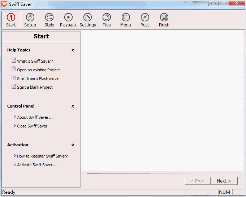The image size is (246, 197).
Task: Click the NUM status bar indicator
Action: point(224,192)
